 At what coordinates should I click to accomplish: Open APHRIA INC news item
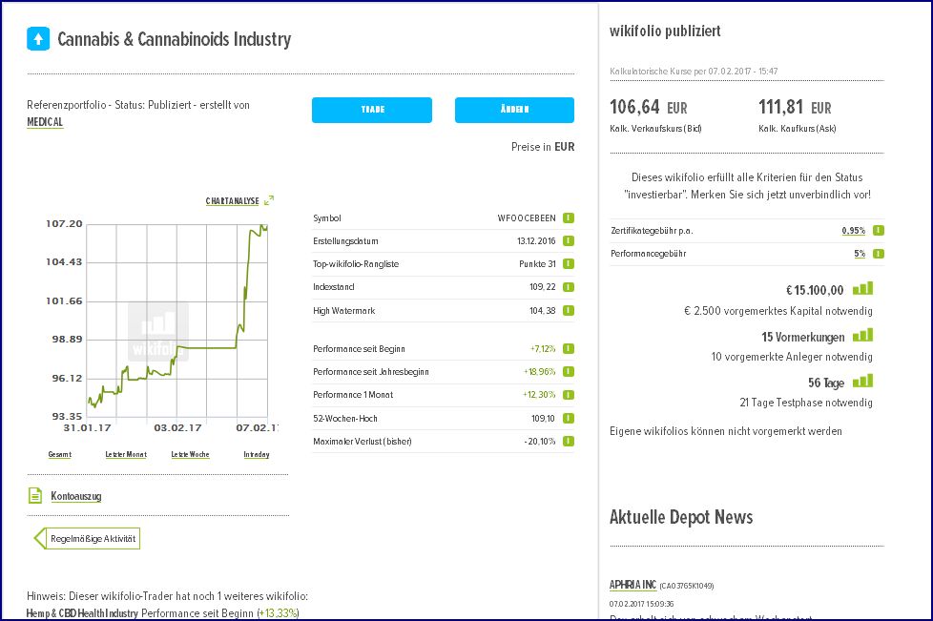(632, 585)
